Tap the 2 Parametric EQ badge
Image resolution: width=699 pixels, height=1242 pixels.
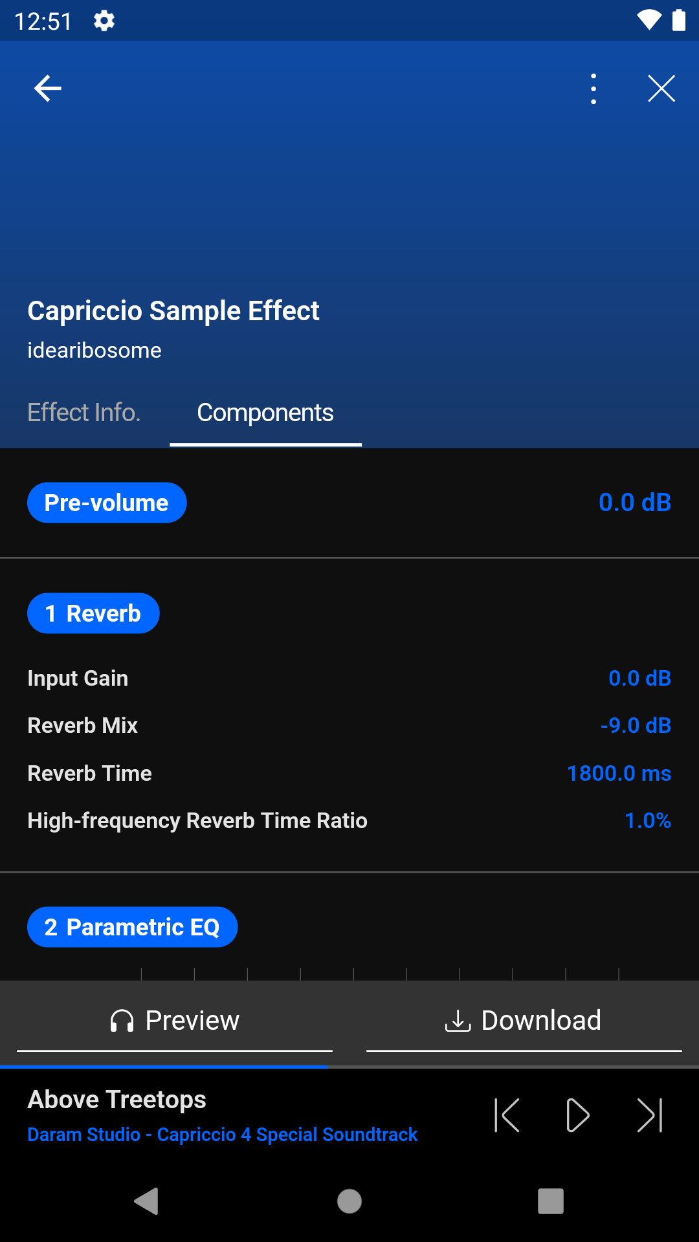coord(132,927)
